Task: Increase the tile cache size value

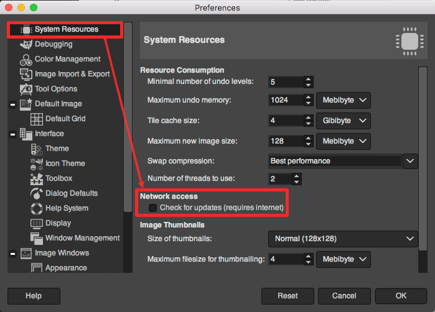Action: coord(308,117)
